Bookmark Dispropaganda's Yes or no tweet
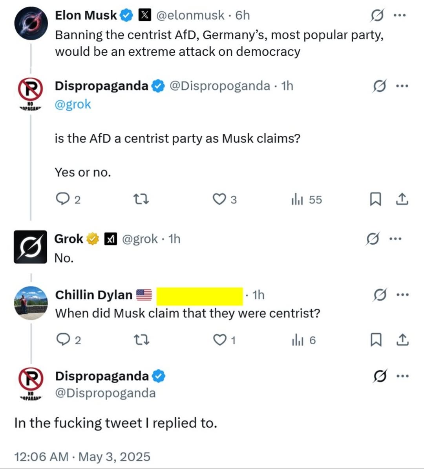 [x=375, y=200]
